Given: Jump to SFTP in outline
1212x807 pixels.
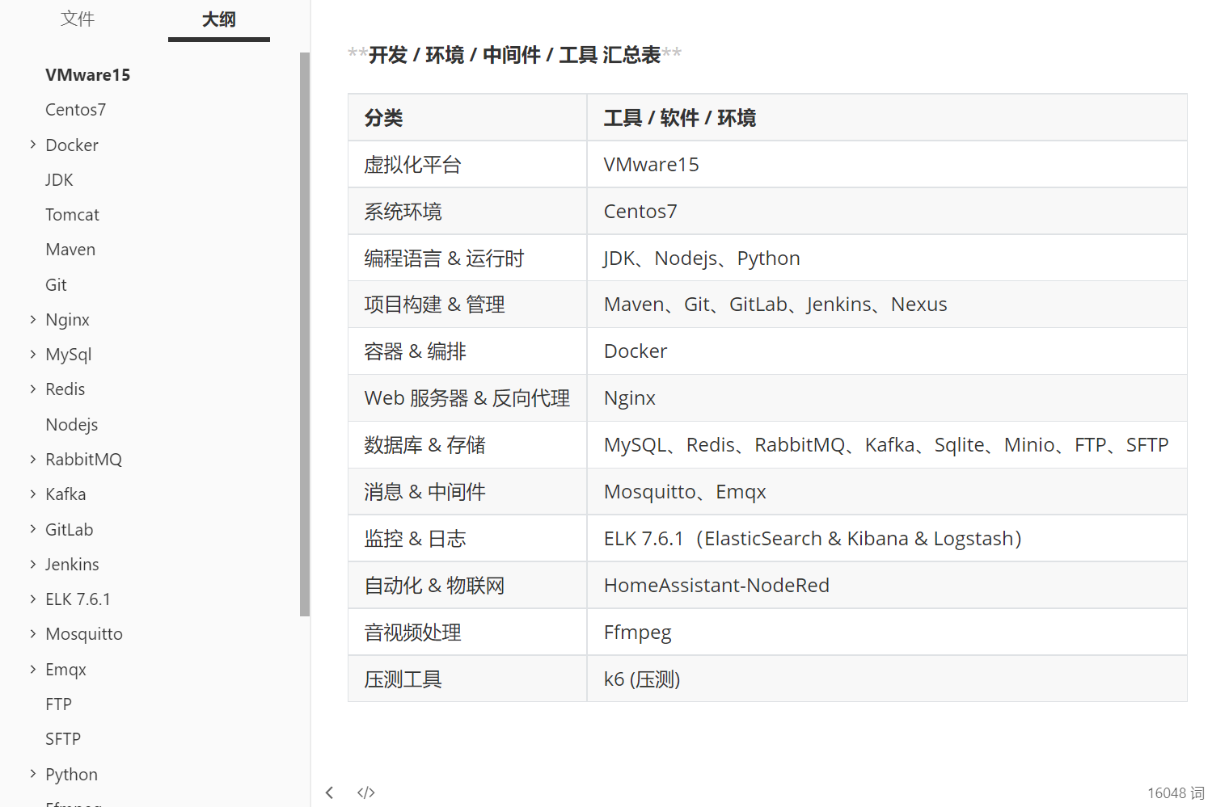Looking at the screenshot, I should point(63,738).
